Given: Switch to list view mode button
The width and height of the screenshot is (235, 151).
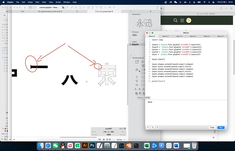Looking at the screenshot, I should [x=35, y=7].
